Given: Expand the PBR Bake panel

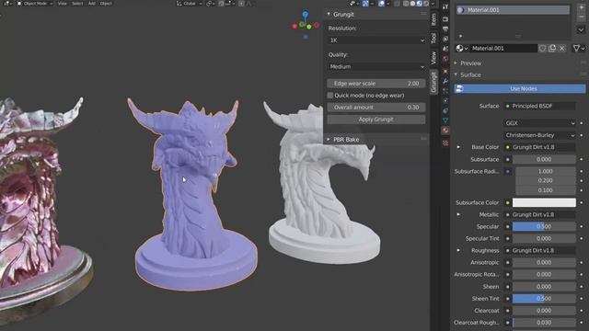Looking at the screenshot, I should coord(329,140).
